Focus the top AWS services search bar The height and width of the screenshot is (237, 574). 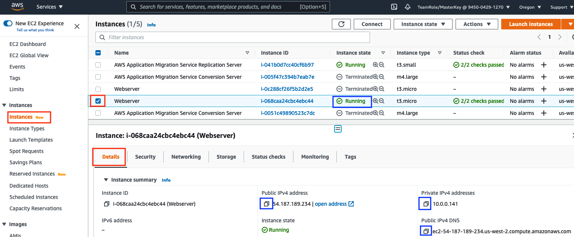point(228,7)
